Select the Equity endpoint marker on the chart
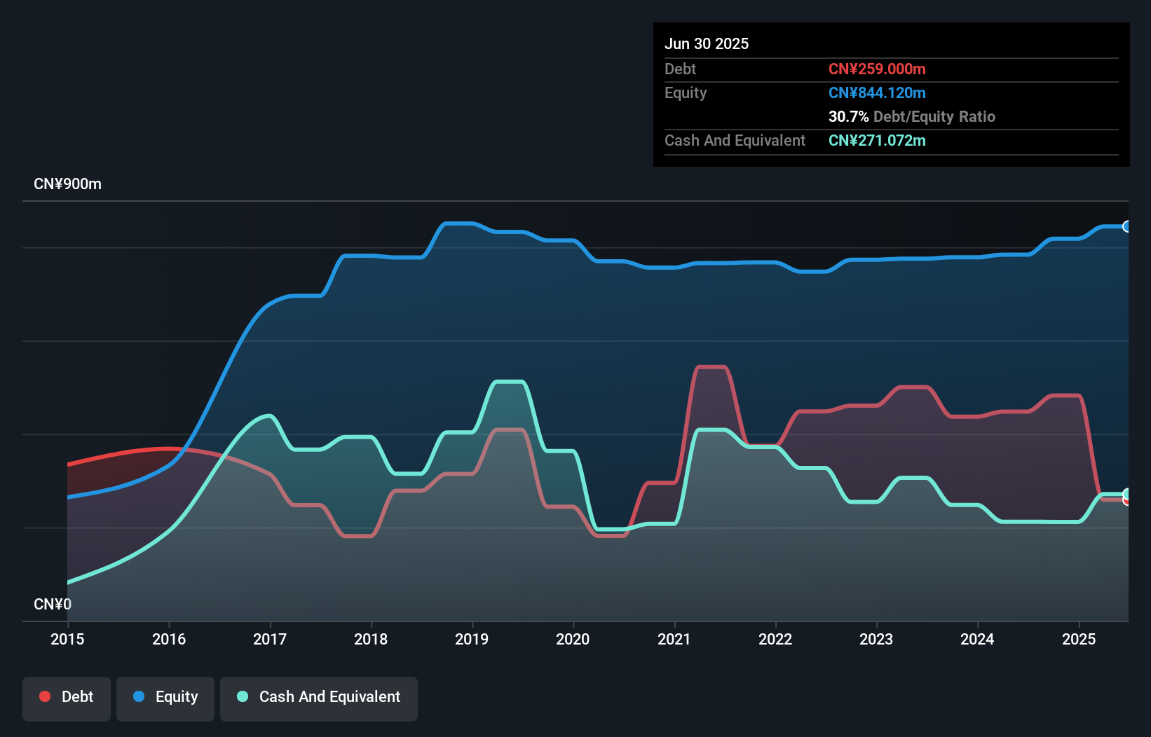The width and height of the screenshot is (1151, 737). [x=1127, y=226]
